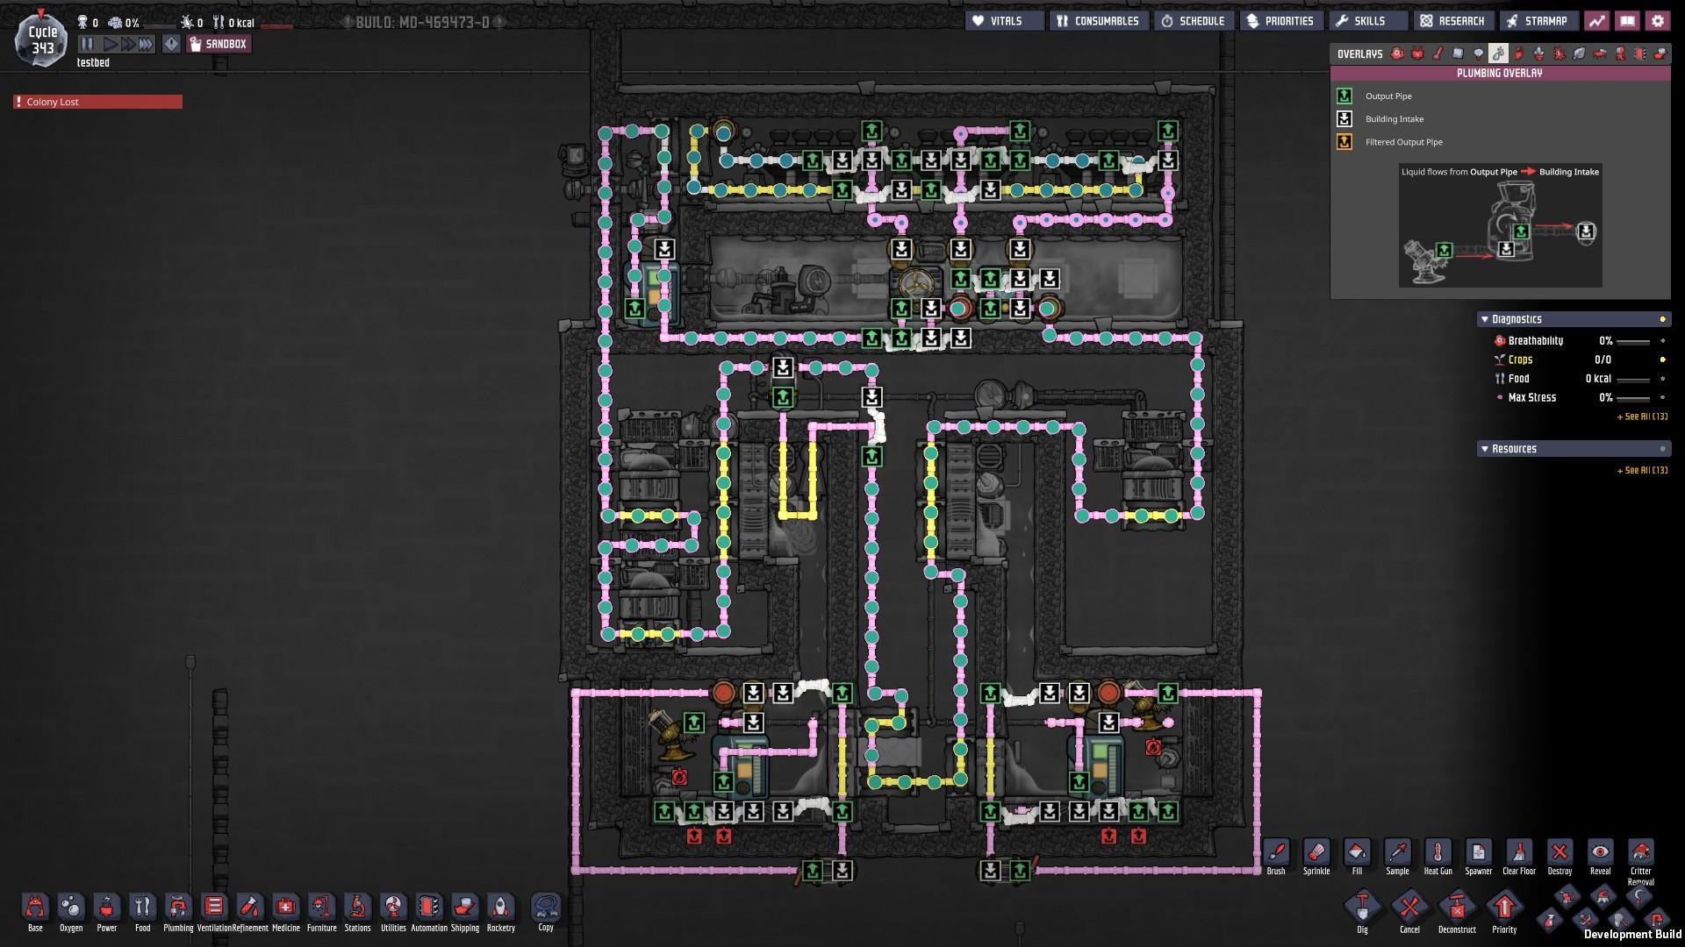Activate the Dig tool

pos(1362,908)
